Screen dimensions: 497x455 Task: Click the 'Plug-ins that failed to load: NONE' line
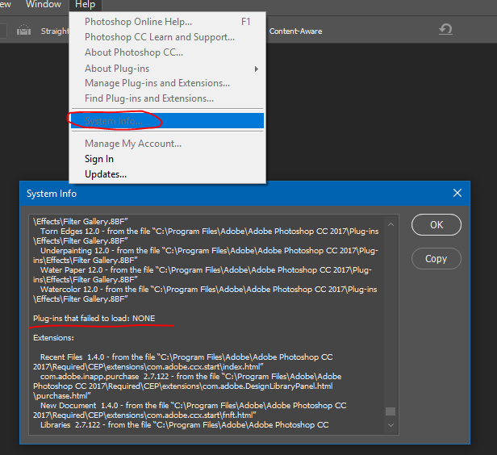94,318
